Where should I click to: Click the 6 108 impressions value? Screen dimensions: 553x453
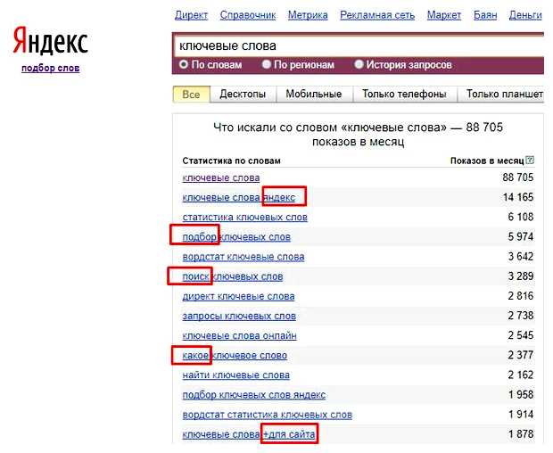[521, 217]
